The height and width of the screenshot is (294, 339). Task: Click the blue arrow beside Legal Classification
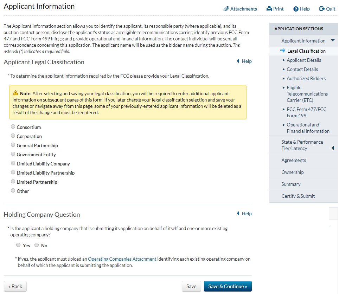pos(283,51)
